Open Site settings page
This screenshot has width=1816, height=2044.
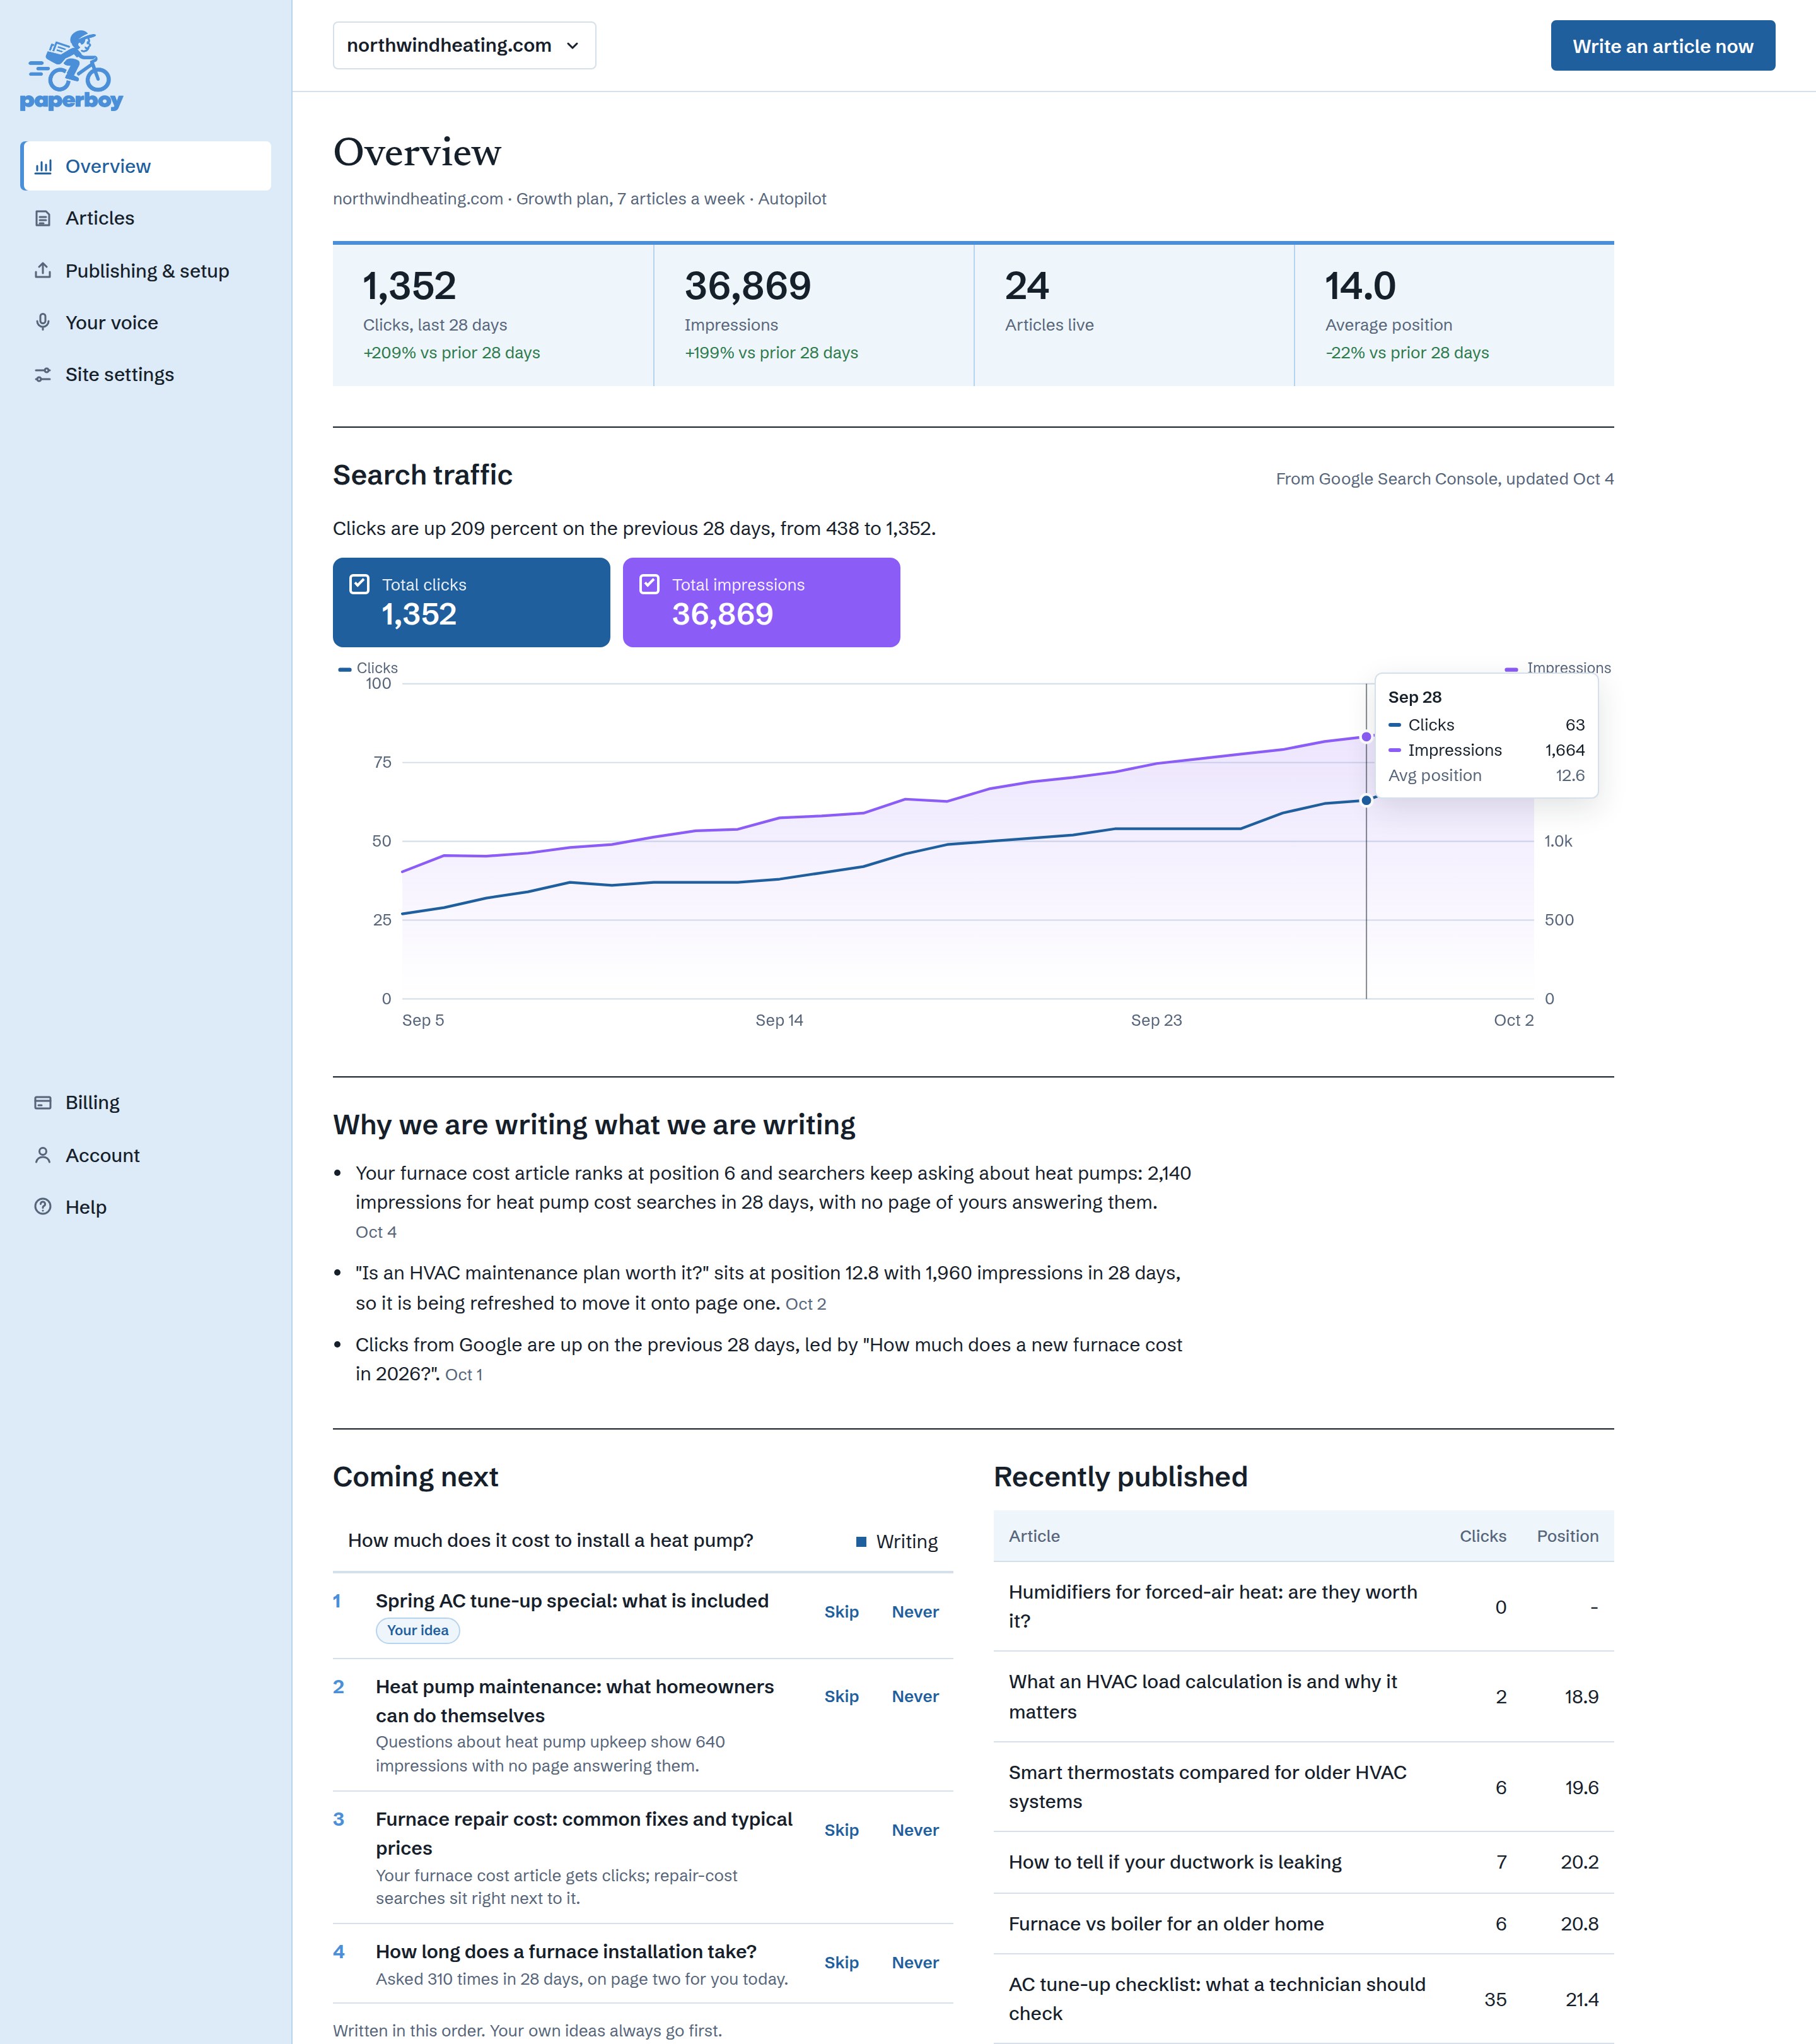(146, 374)
